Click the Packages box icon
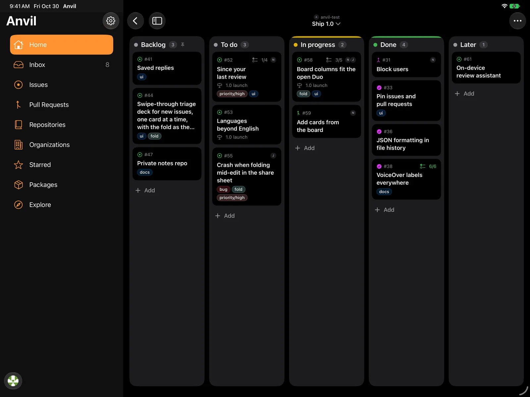This screenshot has height=397, width=530. (19, 185)
